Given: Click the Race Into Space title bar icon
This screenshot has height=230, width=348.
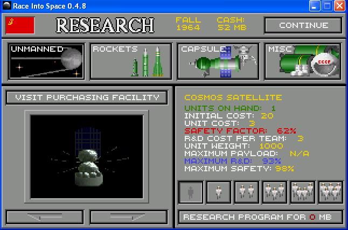Looking at the screenshot, I should [6, 5].
